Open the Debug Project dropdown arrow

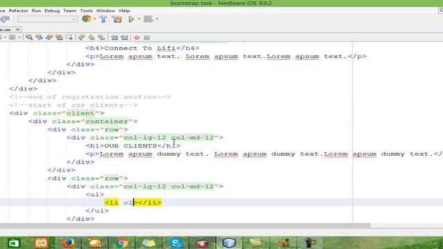pyautogui.click(x=157, y=19)
